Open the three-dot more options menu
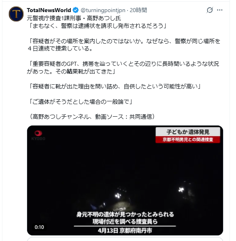Screen dimensions: 236x241 point(219,10)
